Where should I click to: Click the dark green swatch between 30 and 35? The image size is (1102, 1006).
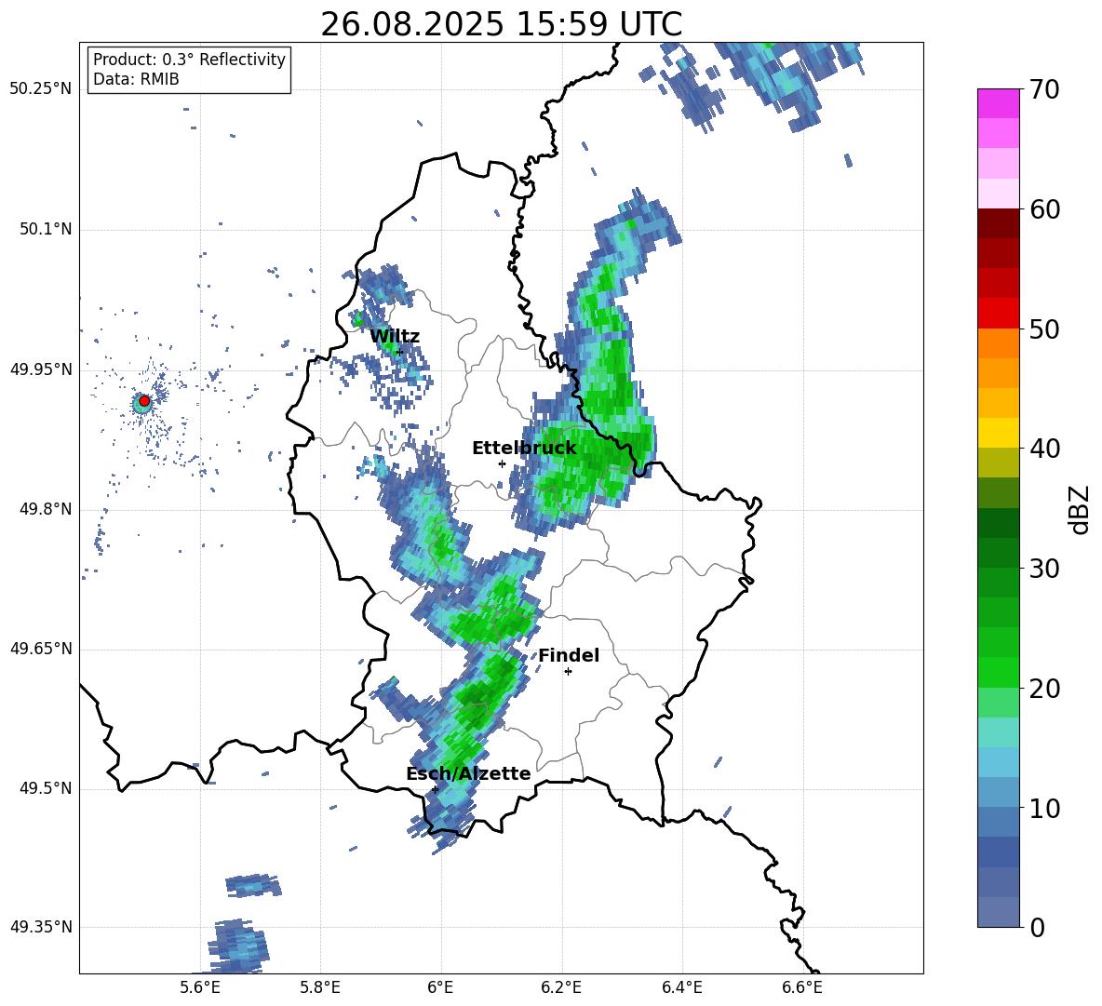(x=998, y=523)
